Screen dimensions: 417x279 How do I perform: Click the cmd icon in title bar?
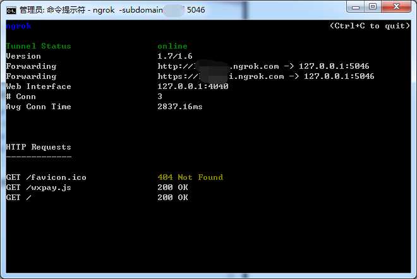pyautogui.click(x=11, y=10)
